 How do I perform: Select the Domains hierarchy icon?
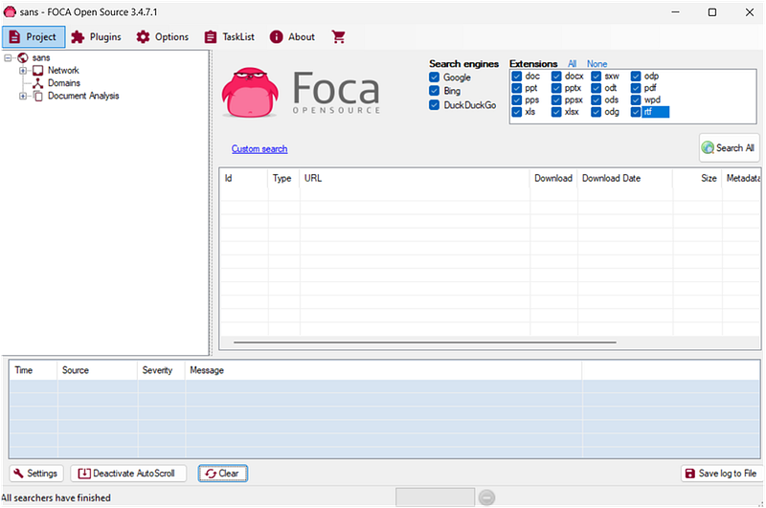point(37,83)
